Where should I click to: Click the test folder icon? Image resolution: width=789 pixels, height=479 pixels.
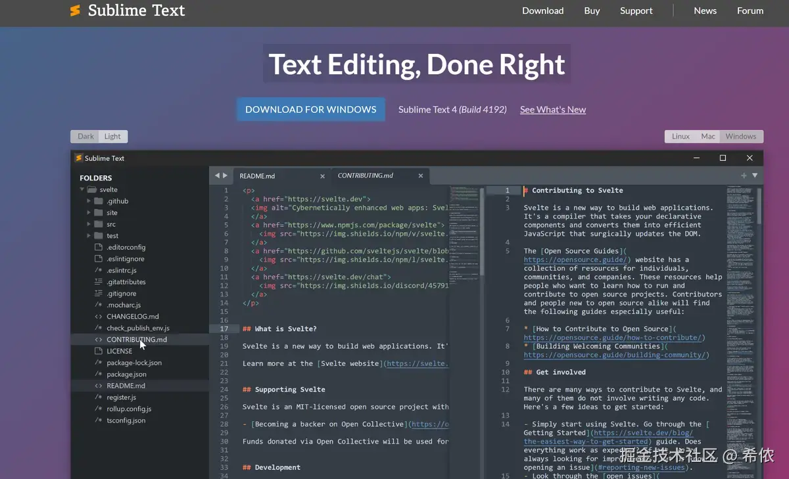99,236
